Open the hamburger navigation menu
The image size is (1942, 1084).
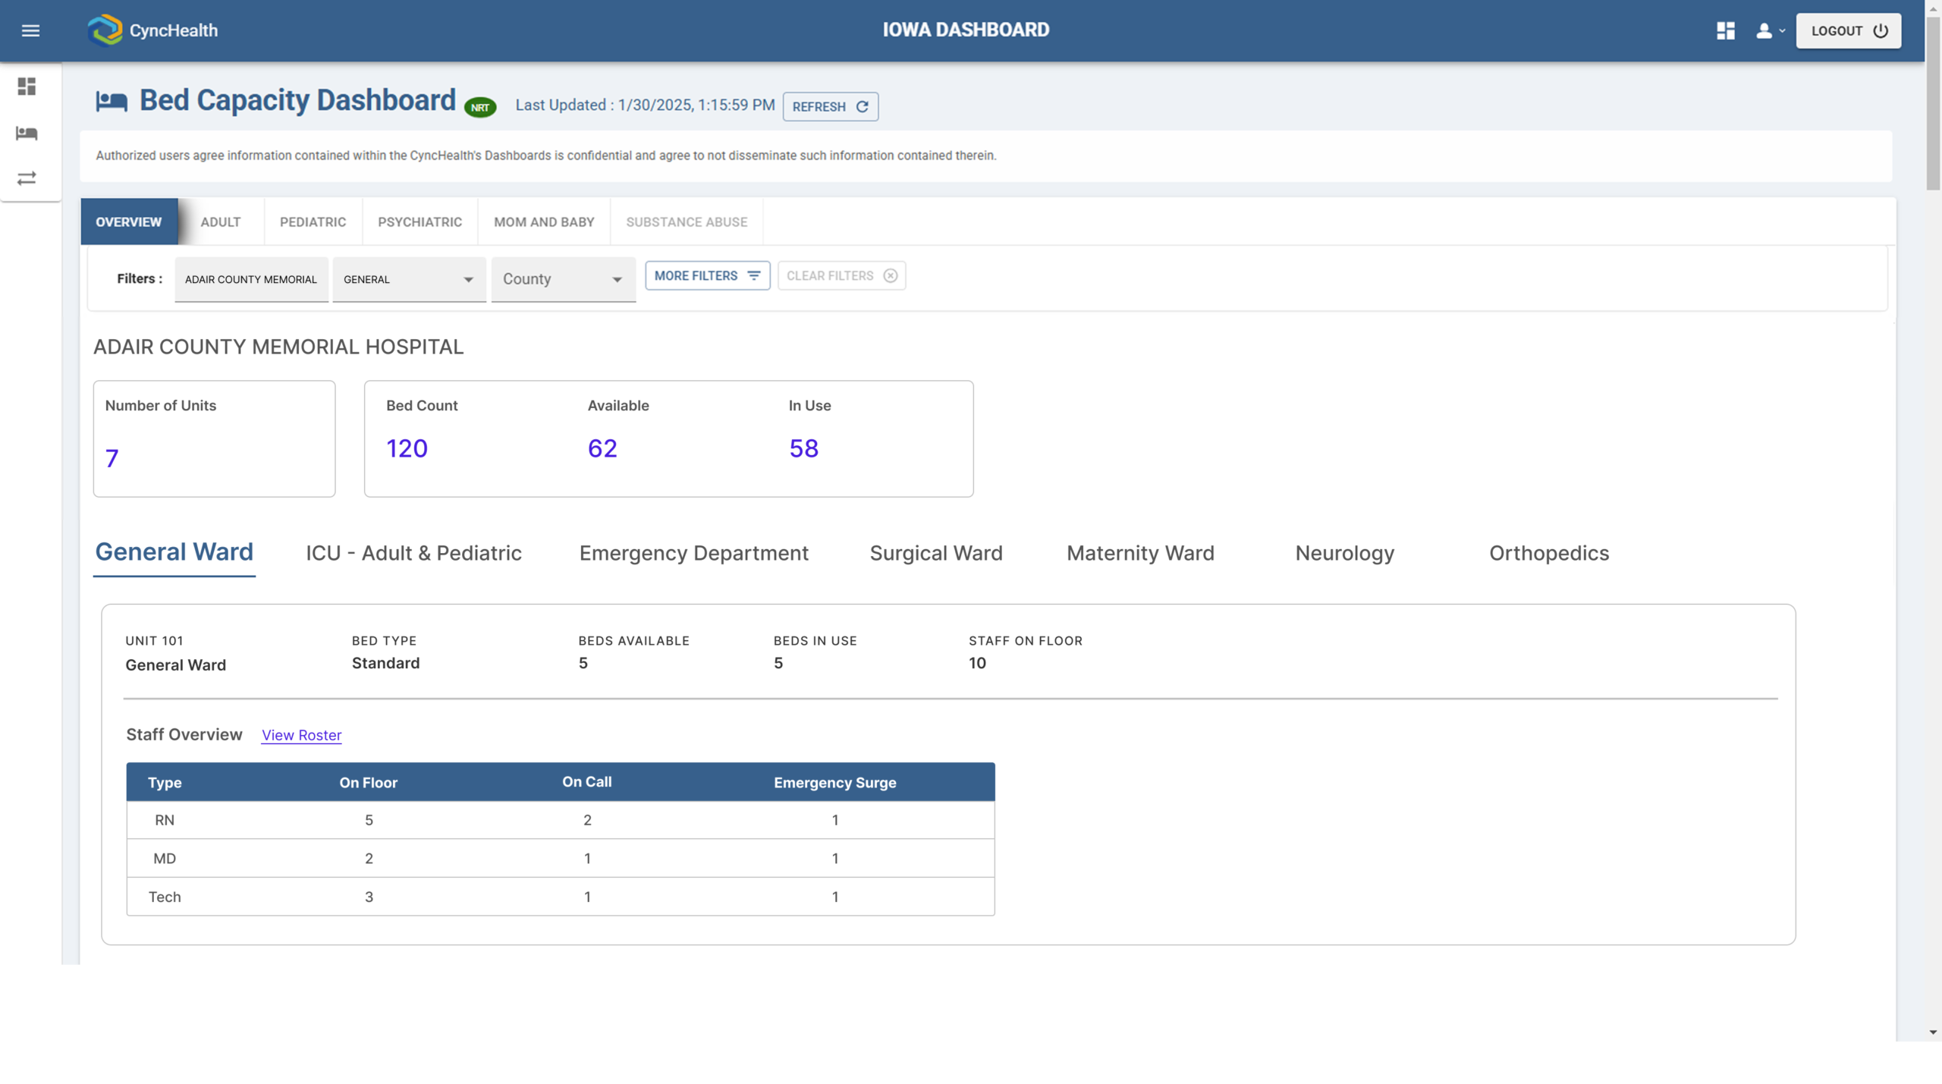30,30
